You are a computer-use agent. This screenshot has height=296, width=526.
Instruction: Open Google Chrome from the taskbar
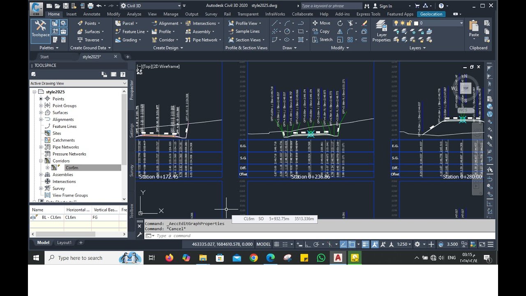coord(254,258)
